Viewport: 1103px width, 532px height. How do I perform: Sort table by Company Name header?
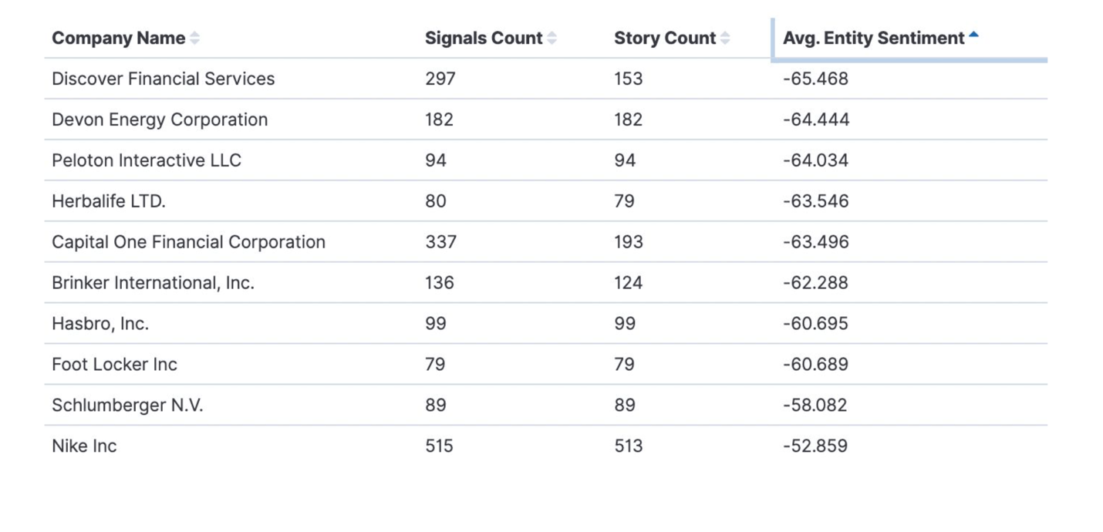coord(118,38)
